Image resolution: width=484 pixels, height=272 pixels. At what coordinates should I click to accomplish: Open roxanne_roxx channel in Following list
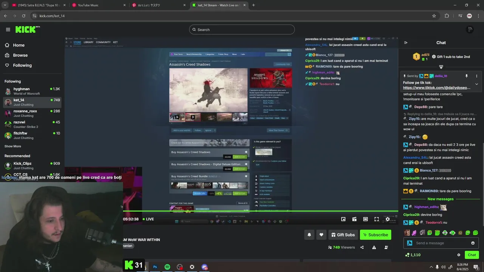[x=32, y=113]
